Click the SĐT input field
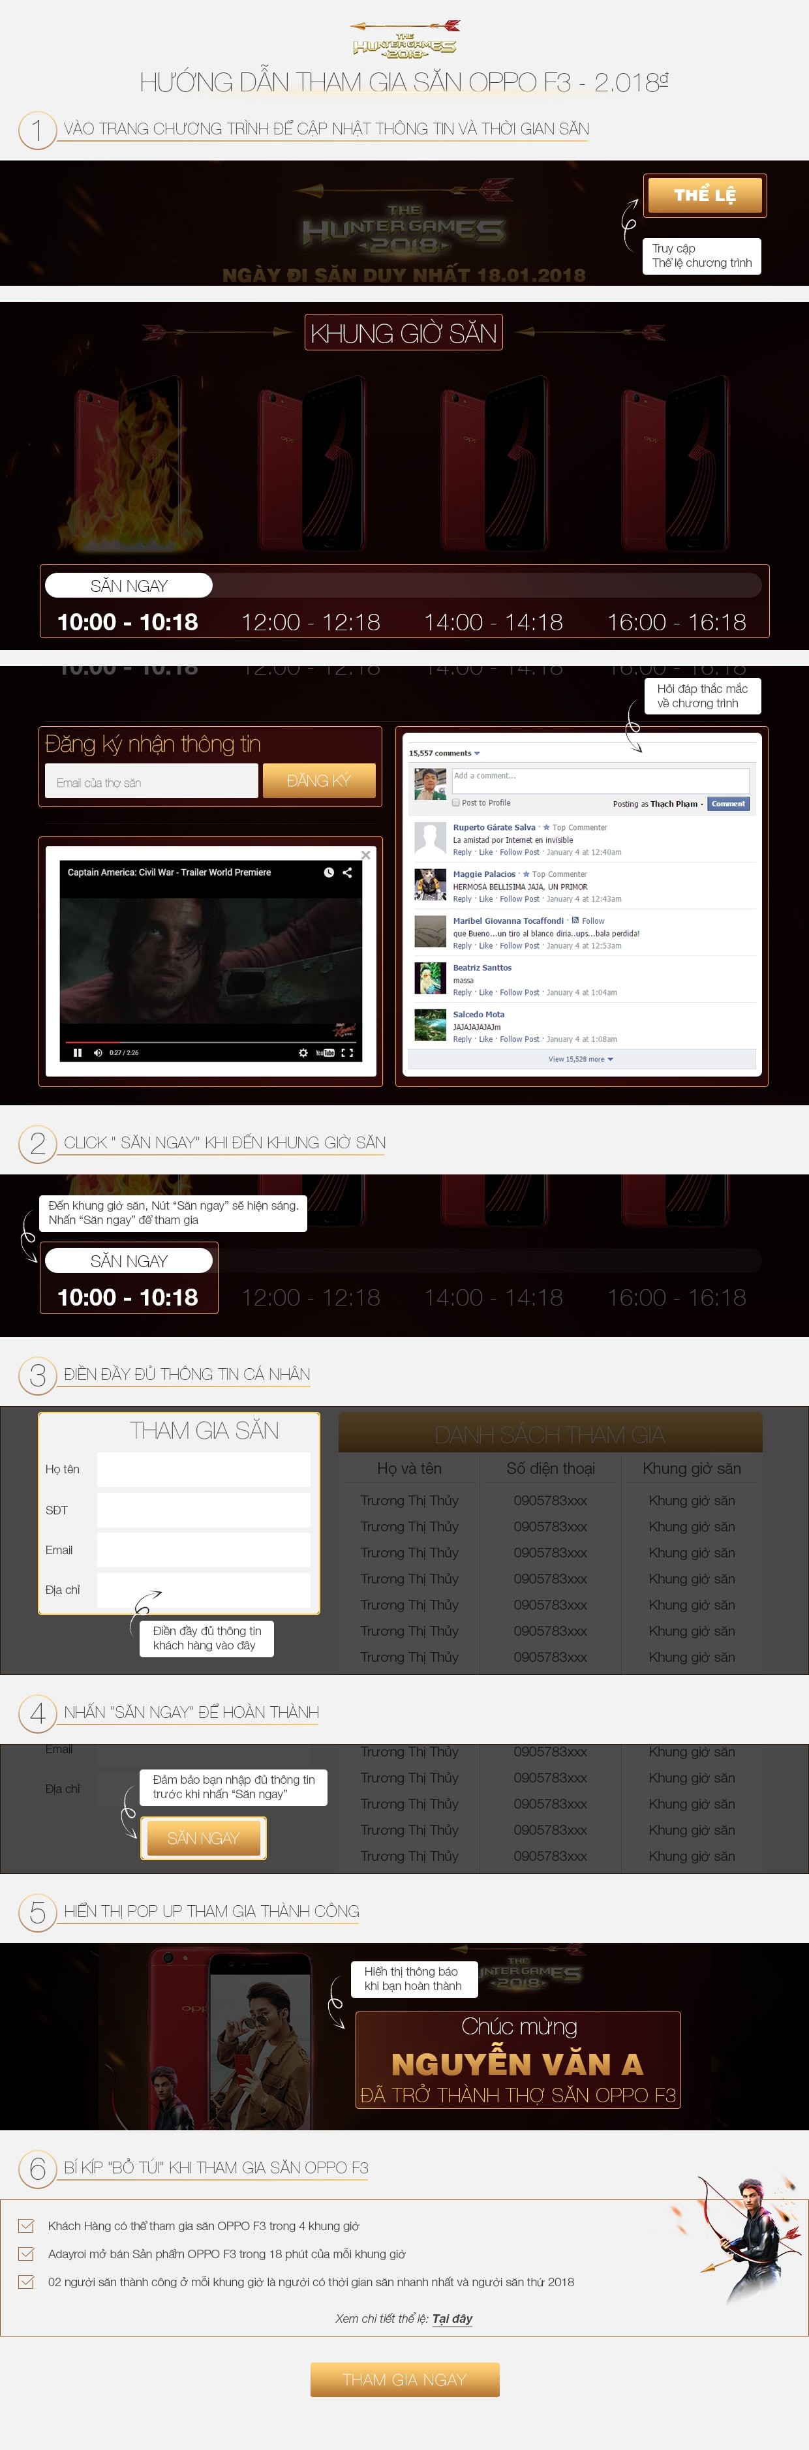809x2450 pixels. 204,1509
